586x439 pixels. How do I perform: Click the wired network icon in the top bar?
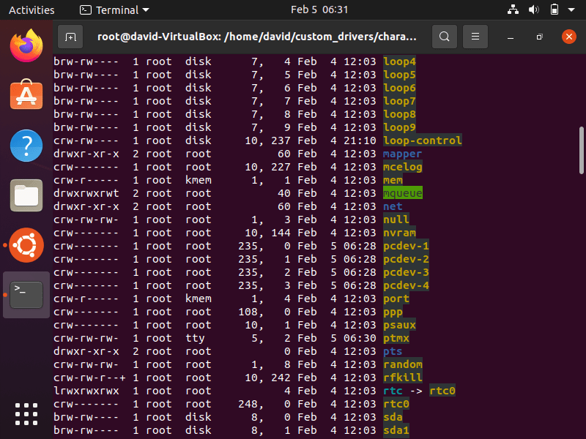point(512,10)
